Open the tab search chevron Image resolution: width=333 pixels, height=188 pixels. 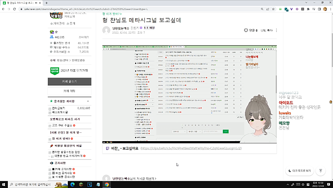(x=306, y=2)
